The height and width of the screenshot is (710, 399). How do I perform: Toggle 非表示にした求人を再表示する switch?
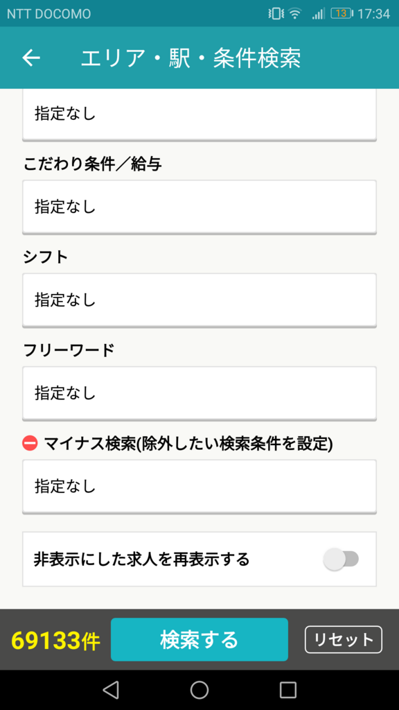tap(342, 560)
